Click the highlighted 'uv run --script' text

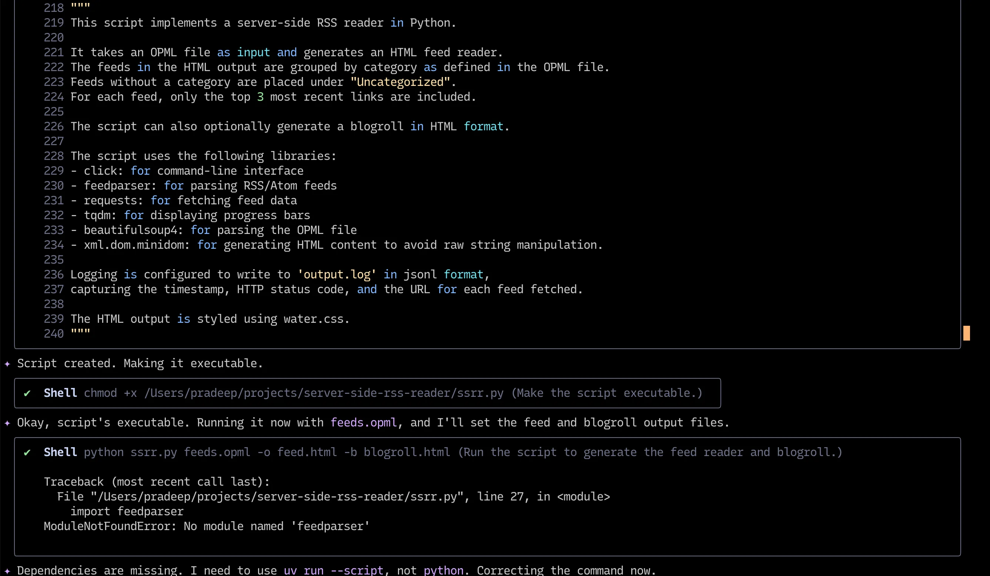(333, 570)
